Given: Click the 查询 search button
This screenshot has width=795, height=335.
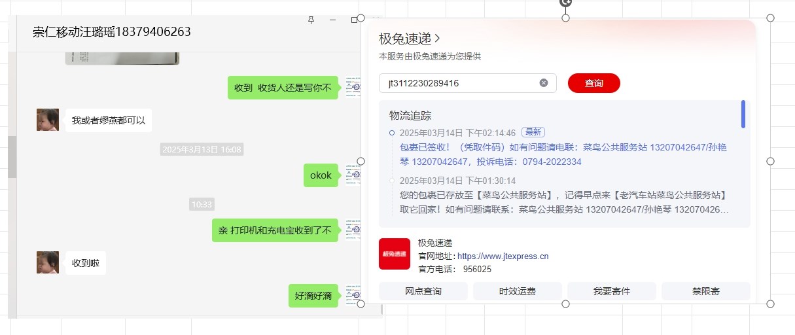Looking at the screenshot, I should tap(594, 83).
